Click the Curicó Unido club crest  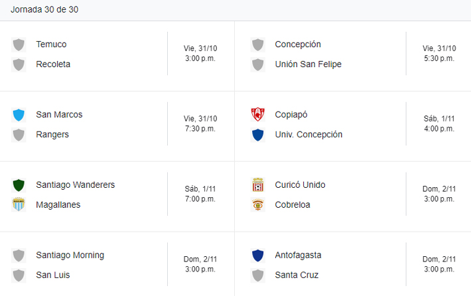(257, 185)
